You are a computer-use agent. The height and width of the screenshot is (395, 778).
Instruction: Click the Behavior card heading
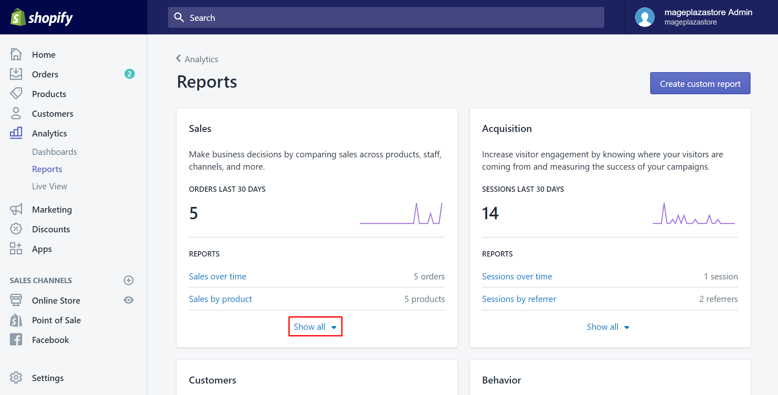coord(501,380)
